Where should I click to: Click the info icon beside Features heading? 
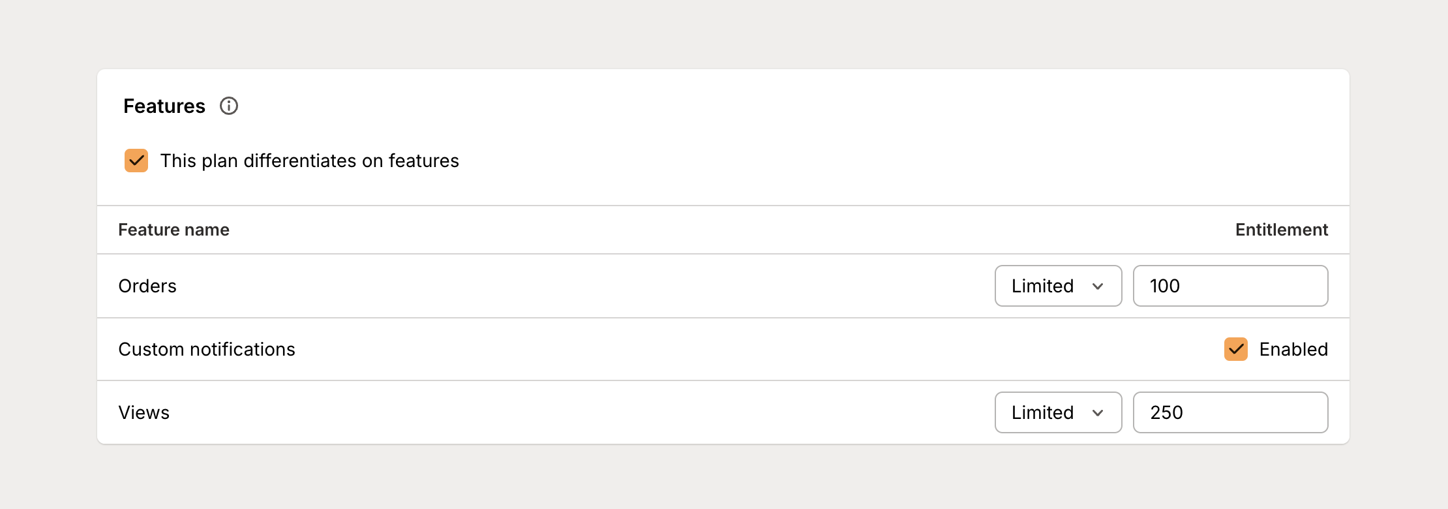click(230, 106)
